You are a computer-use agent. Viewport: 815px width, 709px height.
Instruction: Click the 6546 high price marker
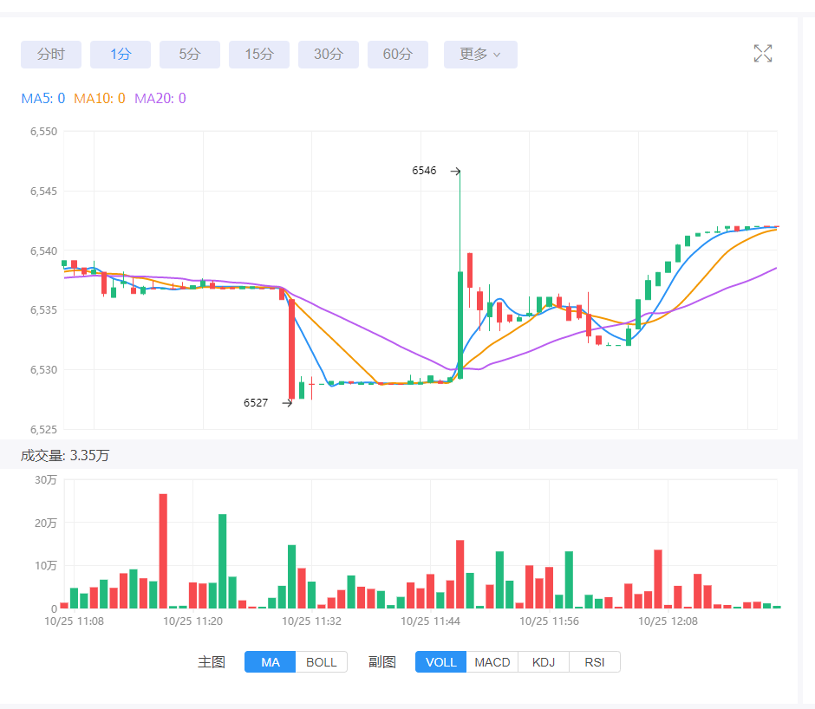(x=424, y=171)
